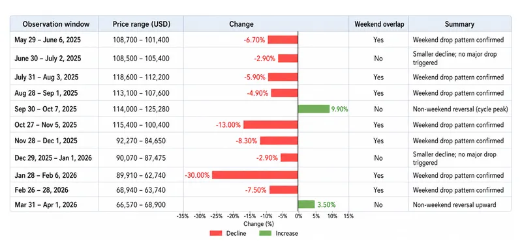The width and height of the screenshot is (522, 252).
Task: Click the 15% axis tick label
Action: (x=349, y=216)
